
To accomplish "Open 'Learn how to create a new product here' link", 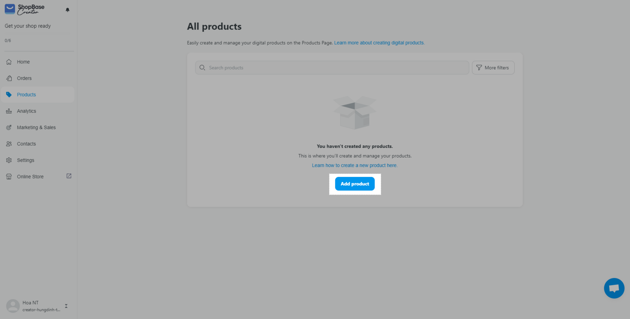I will coord(355,165).
